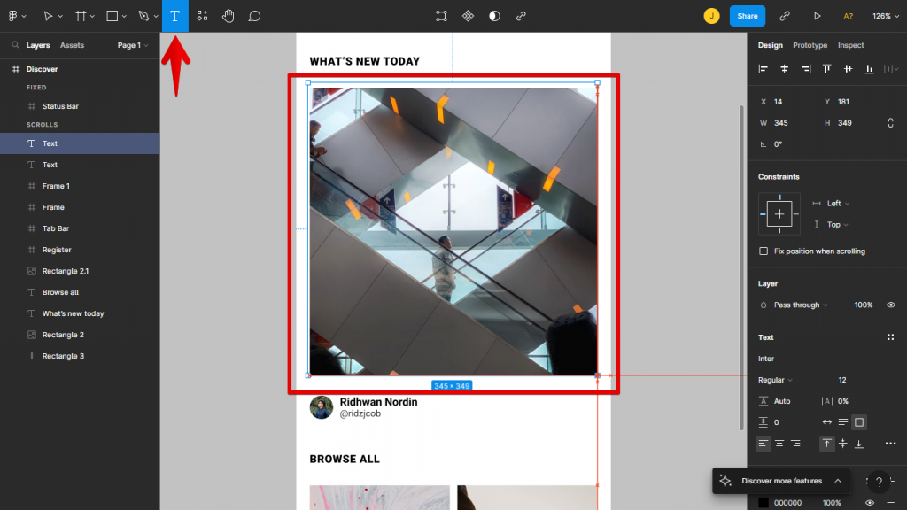The image size is (907, 510).
Task: Select the Hand tool
Action: (228, 15)
